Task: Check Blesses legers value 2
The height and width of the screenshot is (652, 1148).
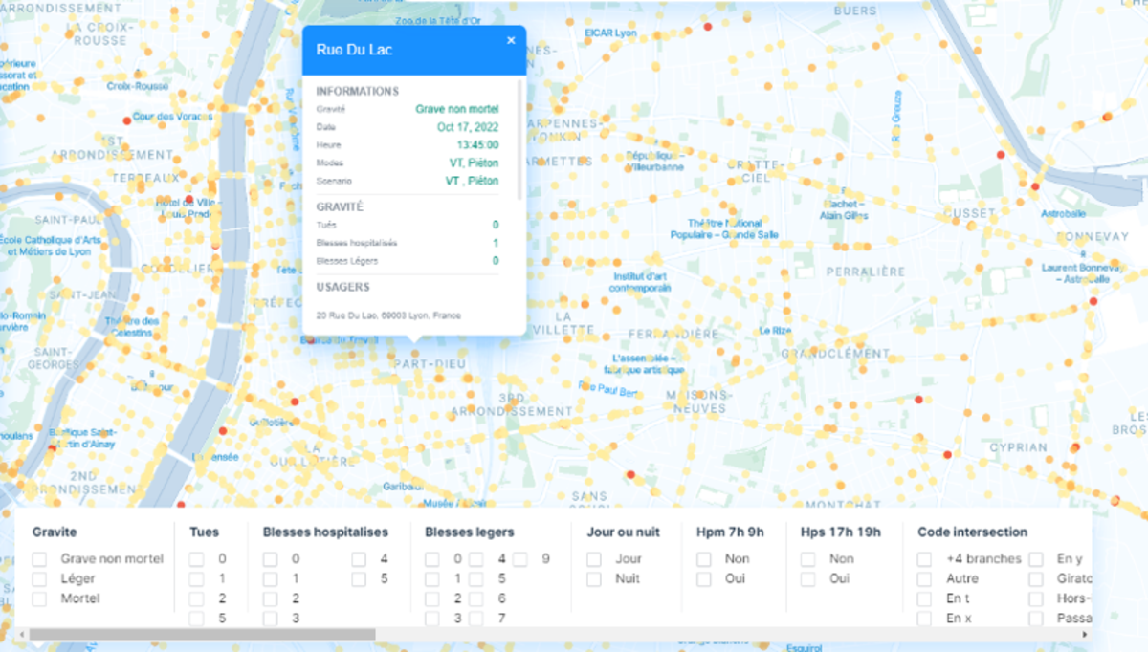Action: click(432, 599)
